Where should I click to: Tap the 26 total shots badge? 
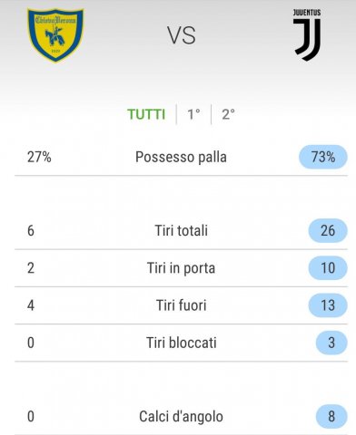click(x=328, y=231)
